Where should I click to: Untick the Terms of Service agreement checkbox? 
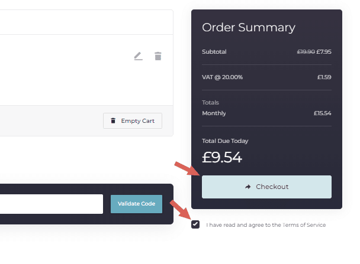click(x=195, y=224)
